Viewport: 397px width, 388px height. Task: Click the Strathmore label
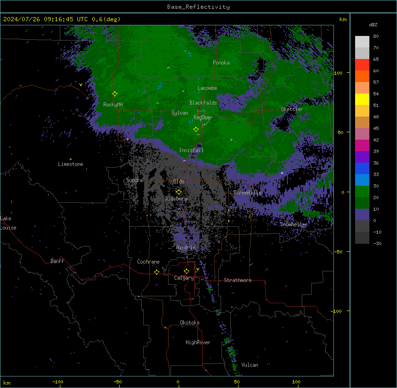238,280
